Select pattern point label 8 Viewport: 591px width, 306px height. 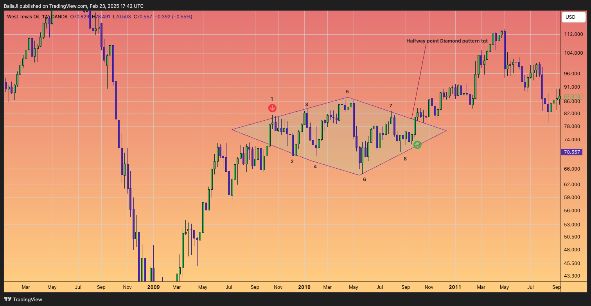coord(405,159)
